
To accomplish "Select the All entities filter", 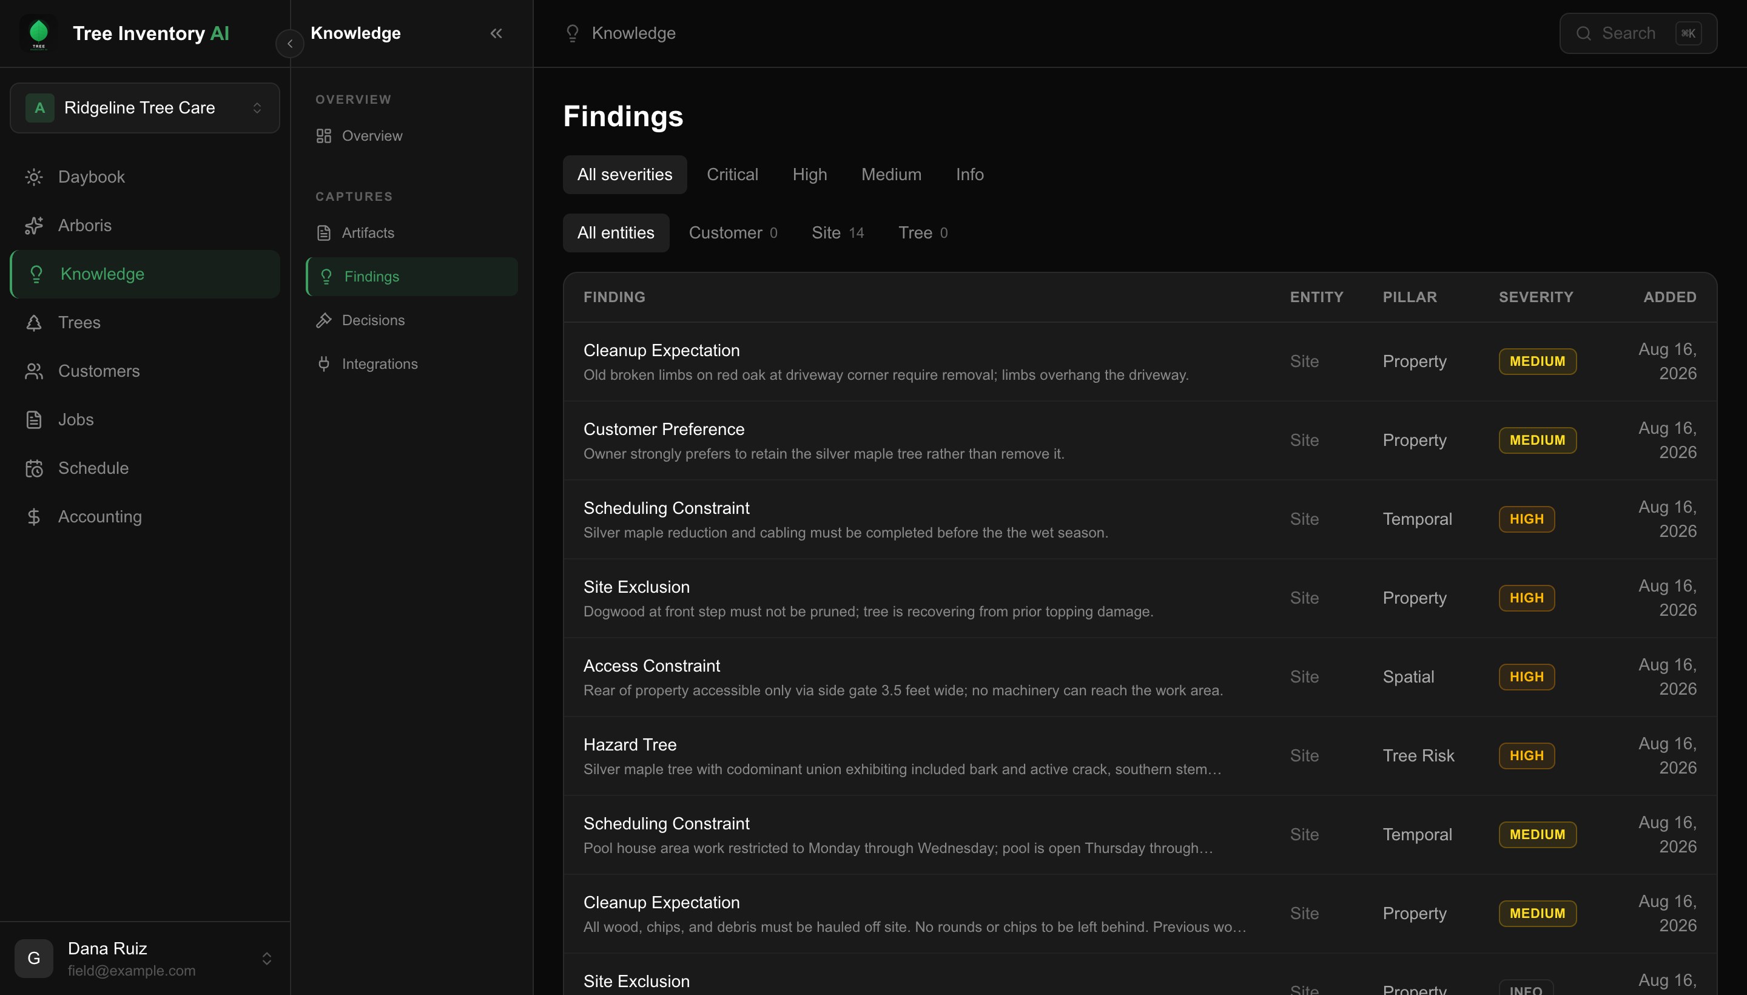I will pos(616,233).
